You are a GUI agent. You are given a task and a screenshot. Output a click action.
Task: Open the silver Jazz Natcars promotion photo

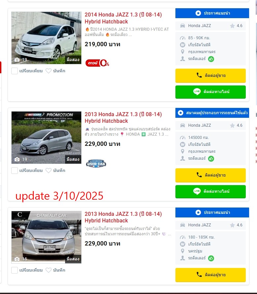(x=46, y=138)
